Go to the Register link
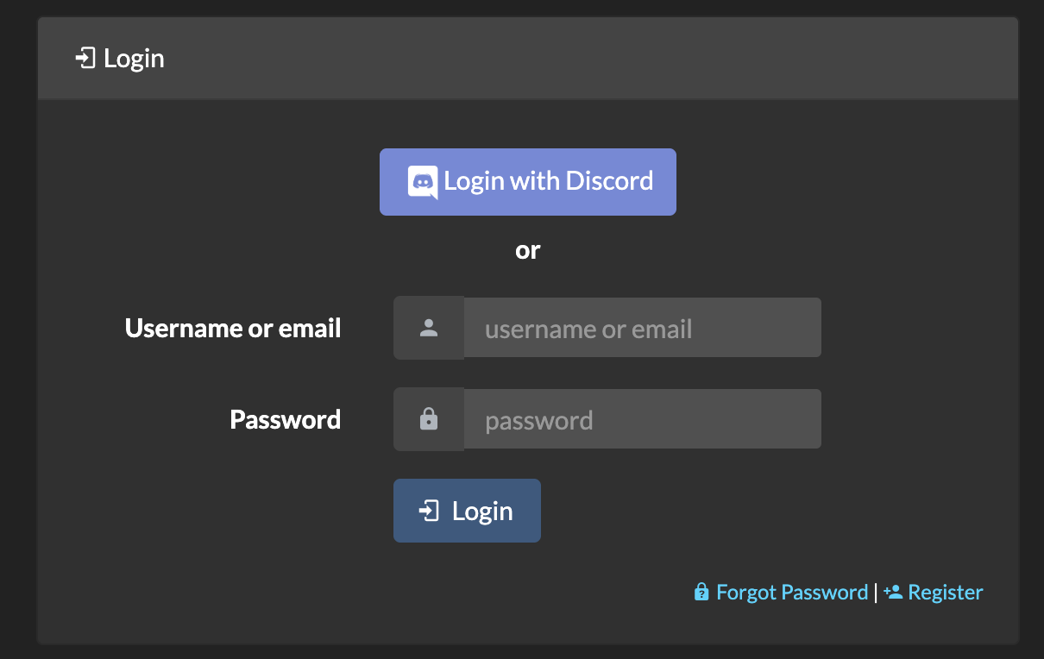 (x=946, y=593)
